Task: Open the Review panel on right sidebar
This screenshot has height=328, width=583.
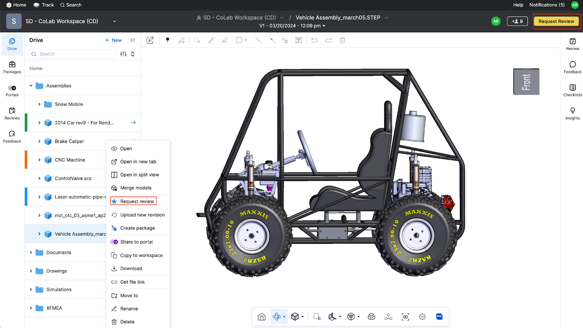Action: point(572,44)
